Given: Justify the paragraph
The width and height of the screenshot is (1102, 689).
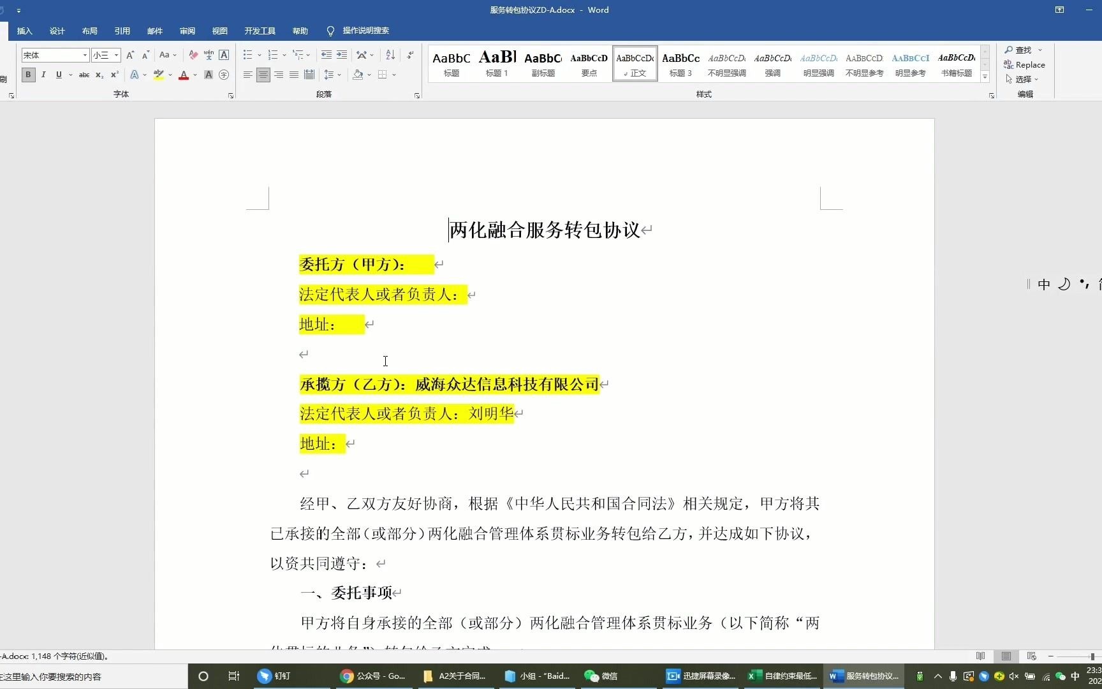Looking at the screenshot, I should (x=294, y=75).
